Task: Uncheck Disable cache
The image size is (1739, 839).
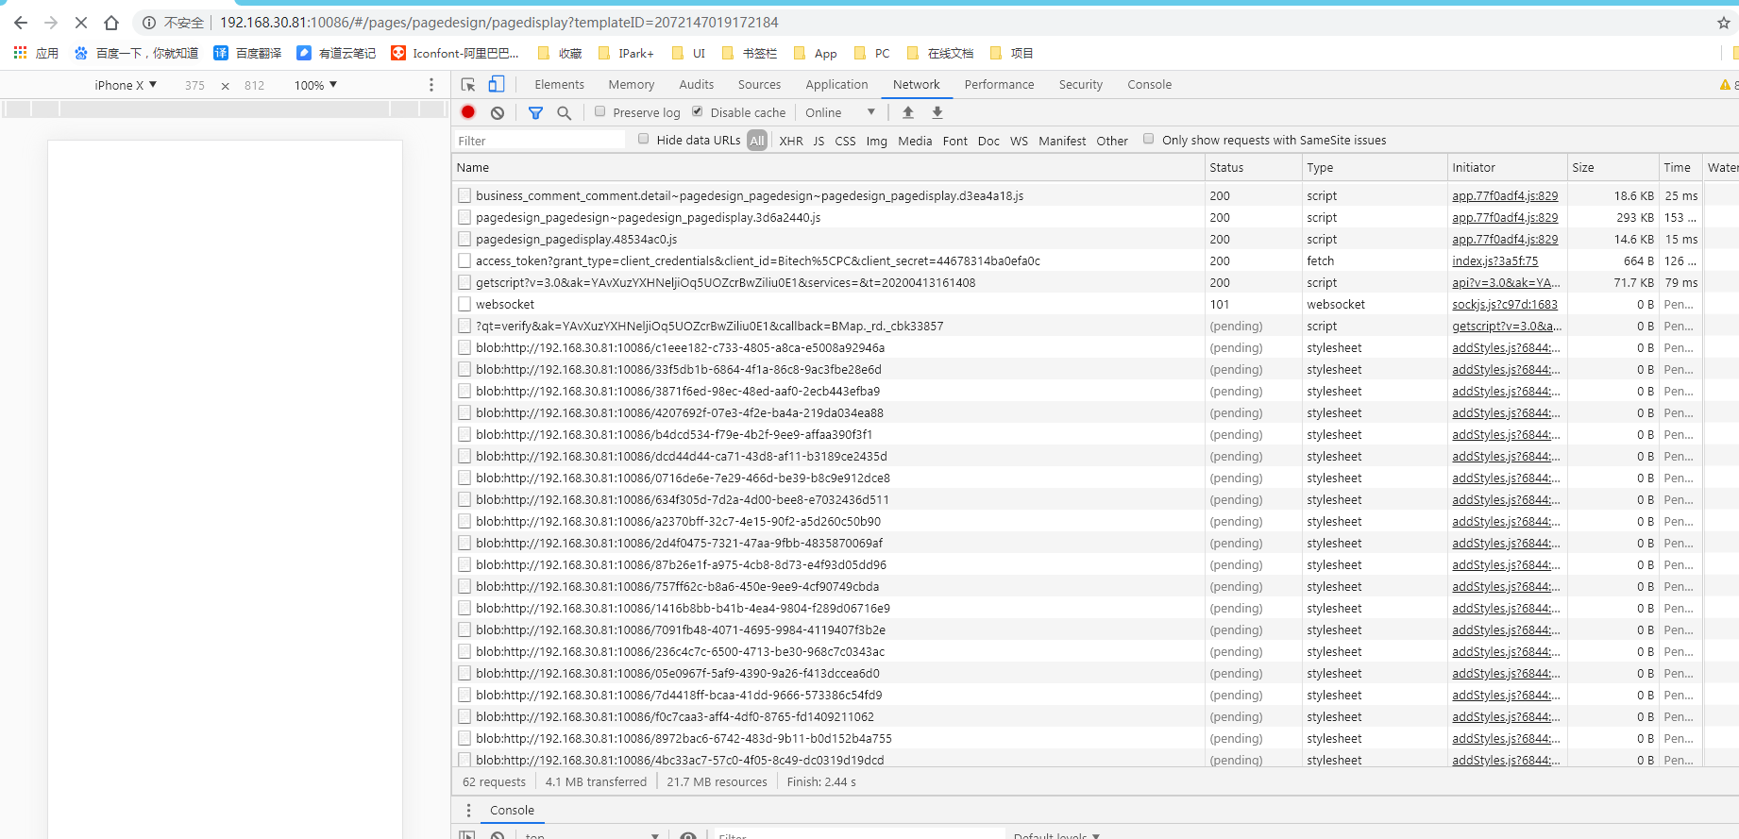Action: (698, 111)
